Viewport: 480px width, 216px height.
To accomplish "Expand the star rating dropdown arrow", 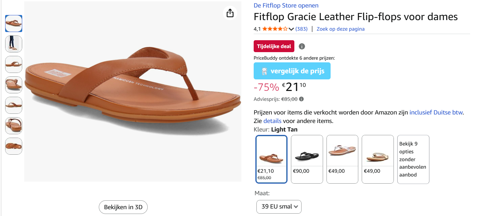I will point(291,29).
